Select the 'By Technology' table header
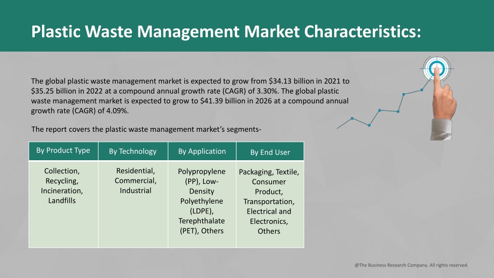This screenshot has width=494, height=278. 133,151
